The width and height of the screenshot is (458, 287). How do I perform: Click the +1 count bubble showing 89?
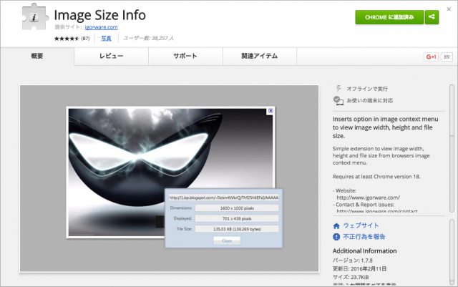pos(447,57)
